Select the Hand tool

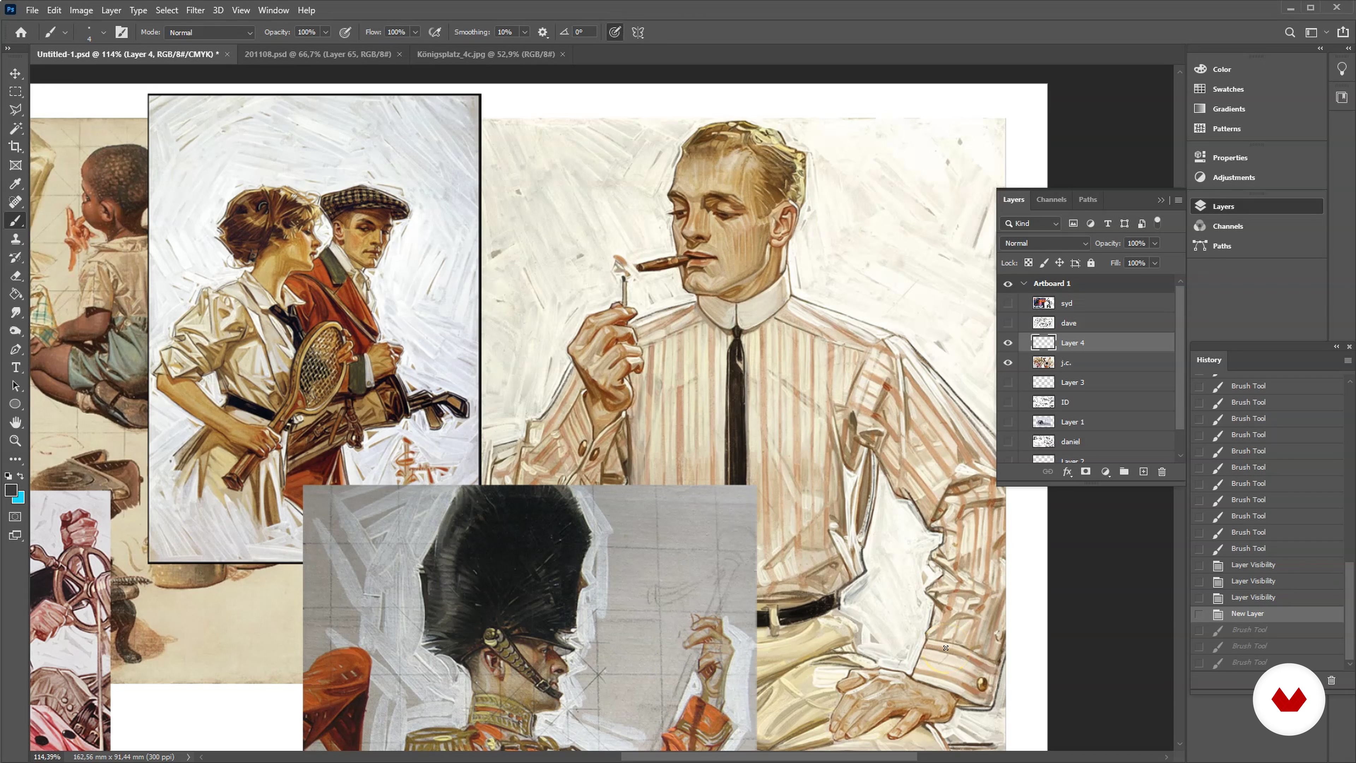click(x=15, y=422)
